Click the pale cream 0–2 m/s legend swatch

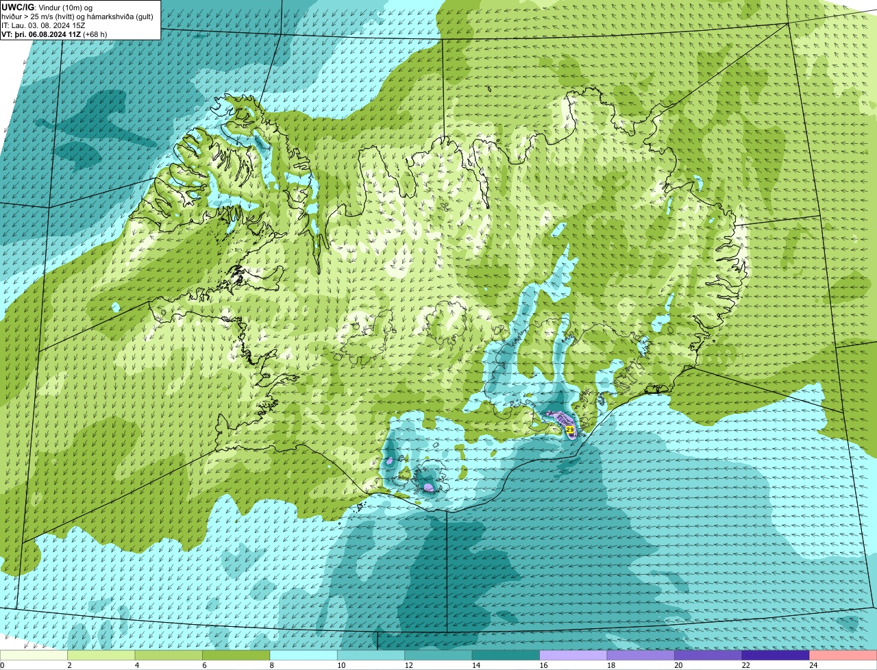click(x=34, y=656)
